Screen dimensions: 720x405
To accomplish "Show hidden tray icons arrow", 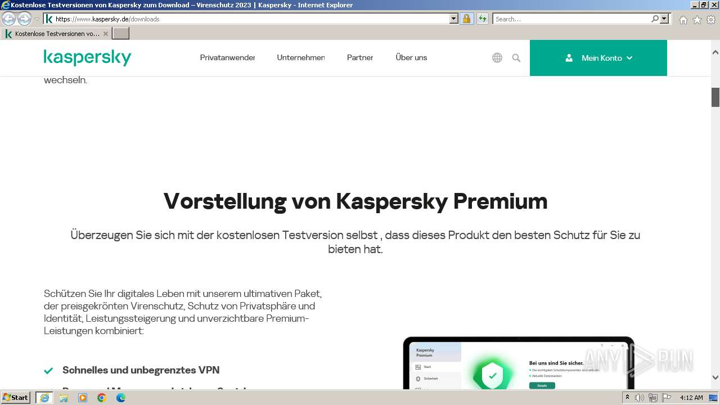I will [627, 397].
